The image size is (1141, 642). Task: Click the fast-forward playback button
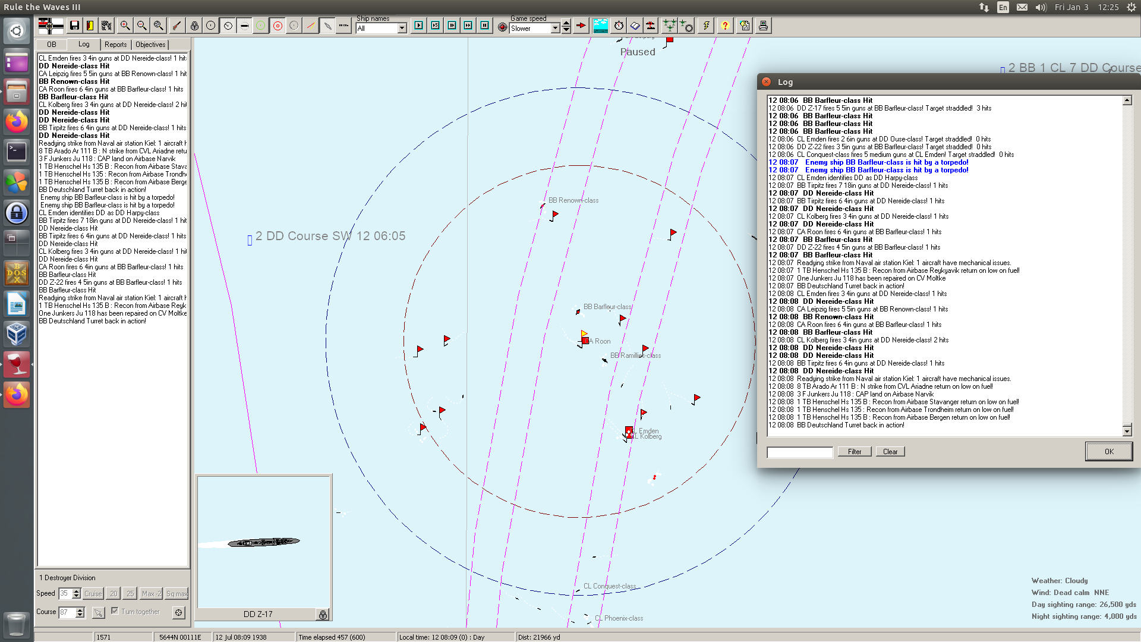click(468, 26)
